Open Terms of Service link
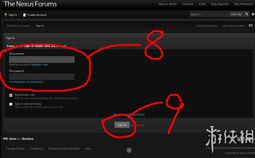The image size is (255, 158). pos(207,25)
